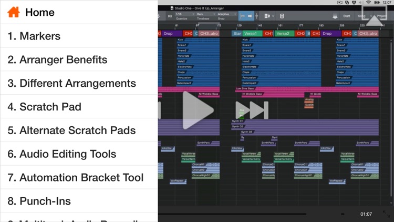
Task: Toggle cursor follows edit position icon
Action: pos(256,16)
